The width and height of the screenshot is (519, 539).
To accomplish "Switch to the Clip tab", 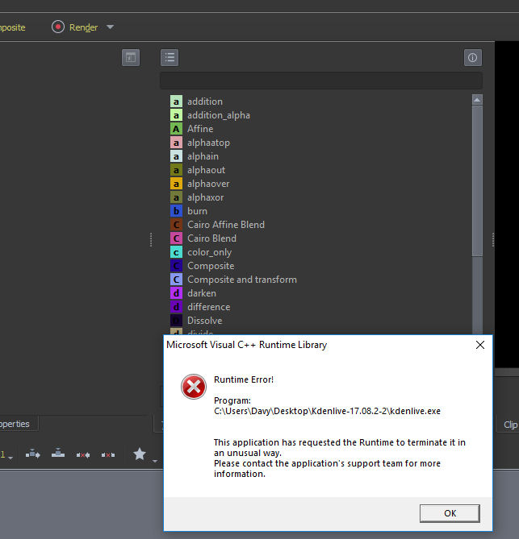I will [510, 425].
